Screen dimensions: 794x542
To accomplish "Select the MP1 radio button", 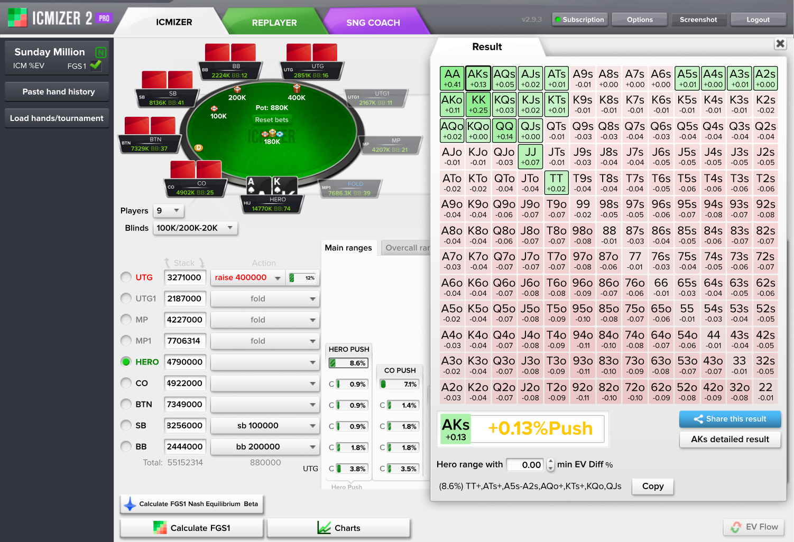I will [126, 341].
